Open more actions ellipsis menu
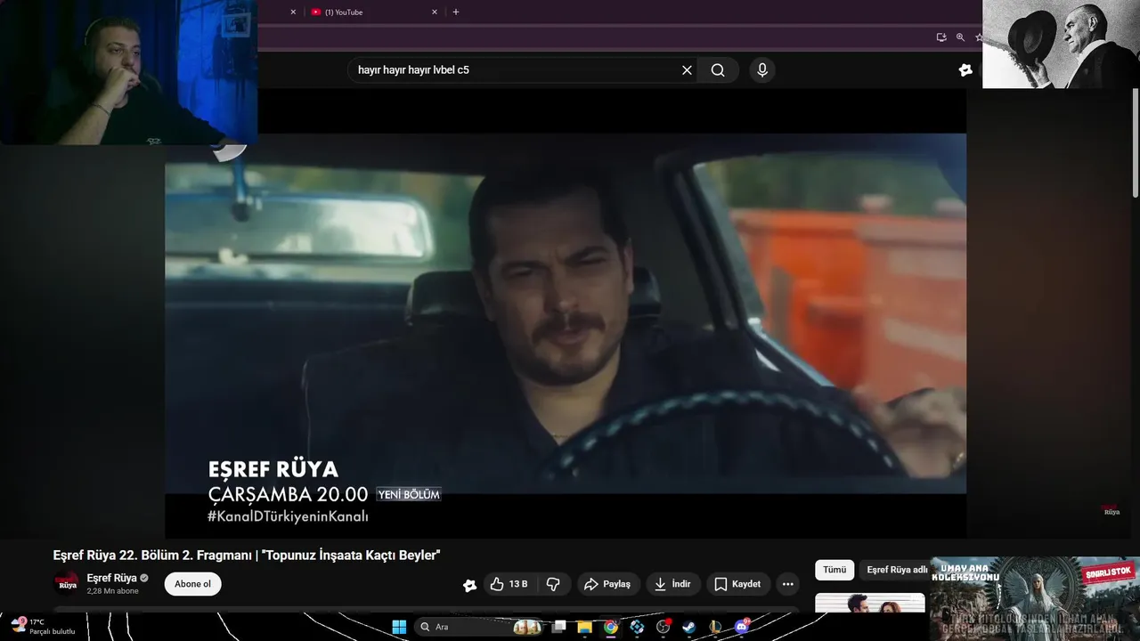This screenshot has height=641, width=1140. (787, 584)
